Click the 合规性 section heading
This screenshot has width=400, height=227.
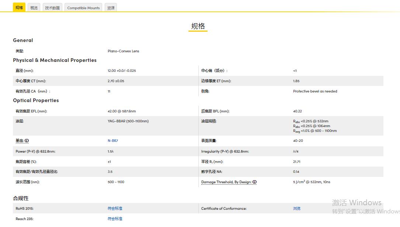click(21, 198)
